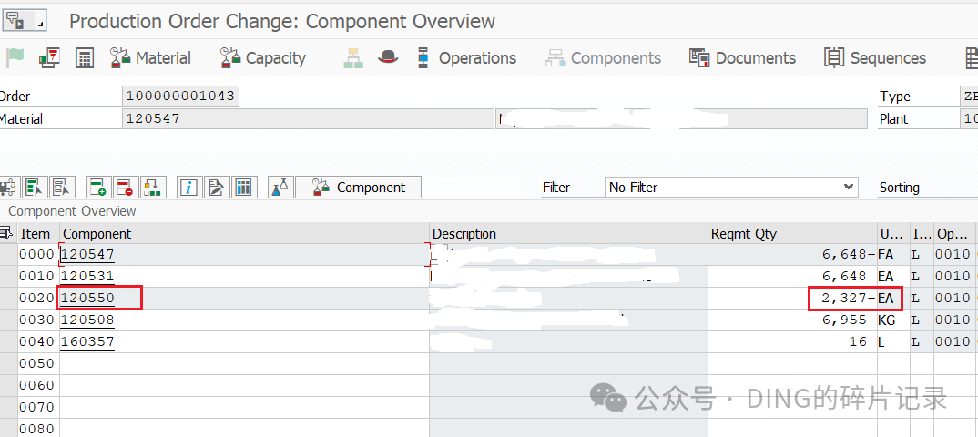Image resolution: width=978 pixels, height=437 pixels.
Task: Open the No Filter dropdown
Action: coord(731,187)
